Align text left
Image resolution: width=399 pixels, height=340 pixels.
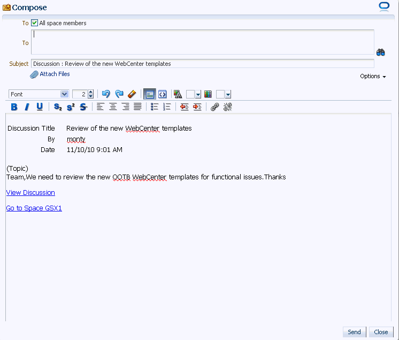[100, 107]
